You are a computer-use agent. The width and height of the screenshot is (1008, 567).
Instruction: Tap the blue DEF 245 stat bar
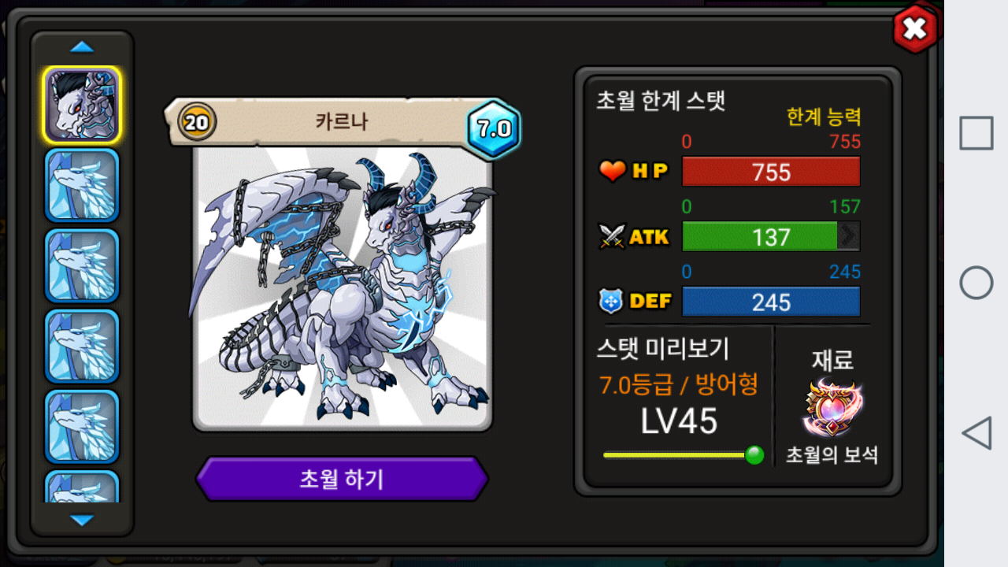click(771, 302)
